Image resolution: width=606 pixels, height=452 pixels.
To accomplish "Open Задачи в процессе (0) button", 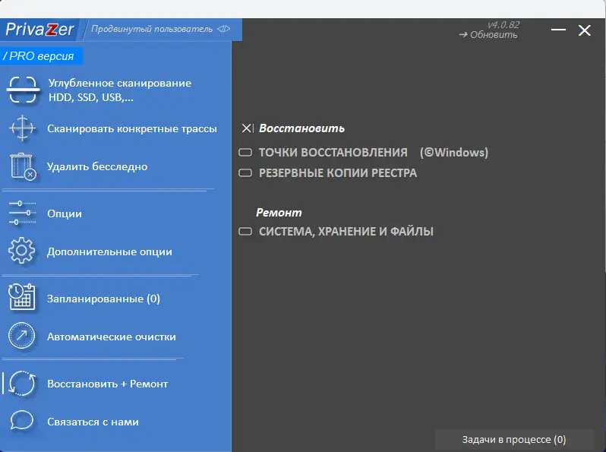I will click(514, 440).
